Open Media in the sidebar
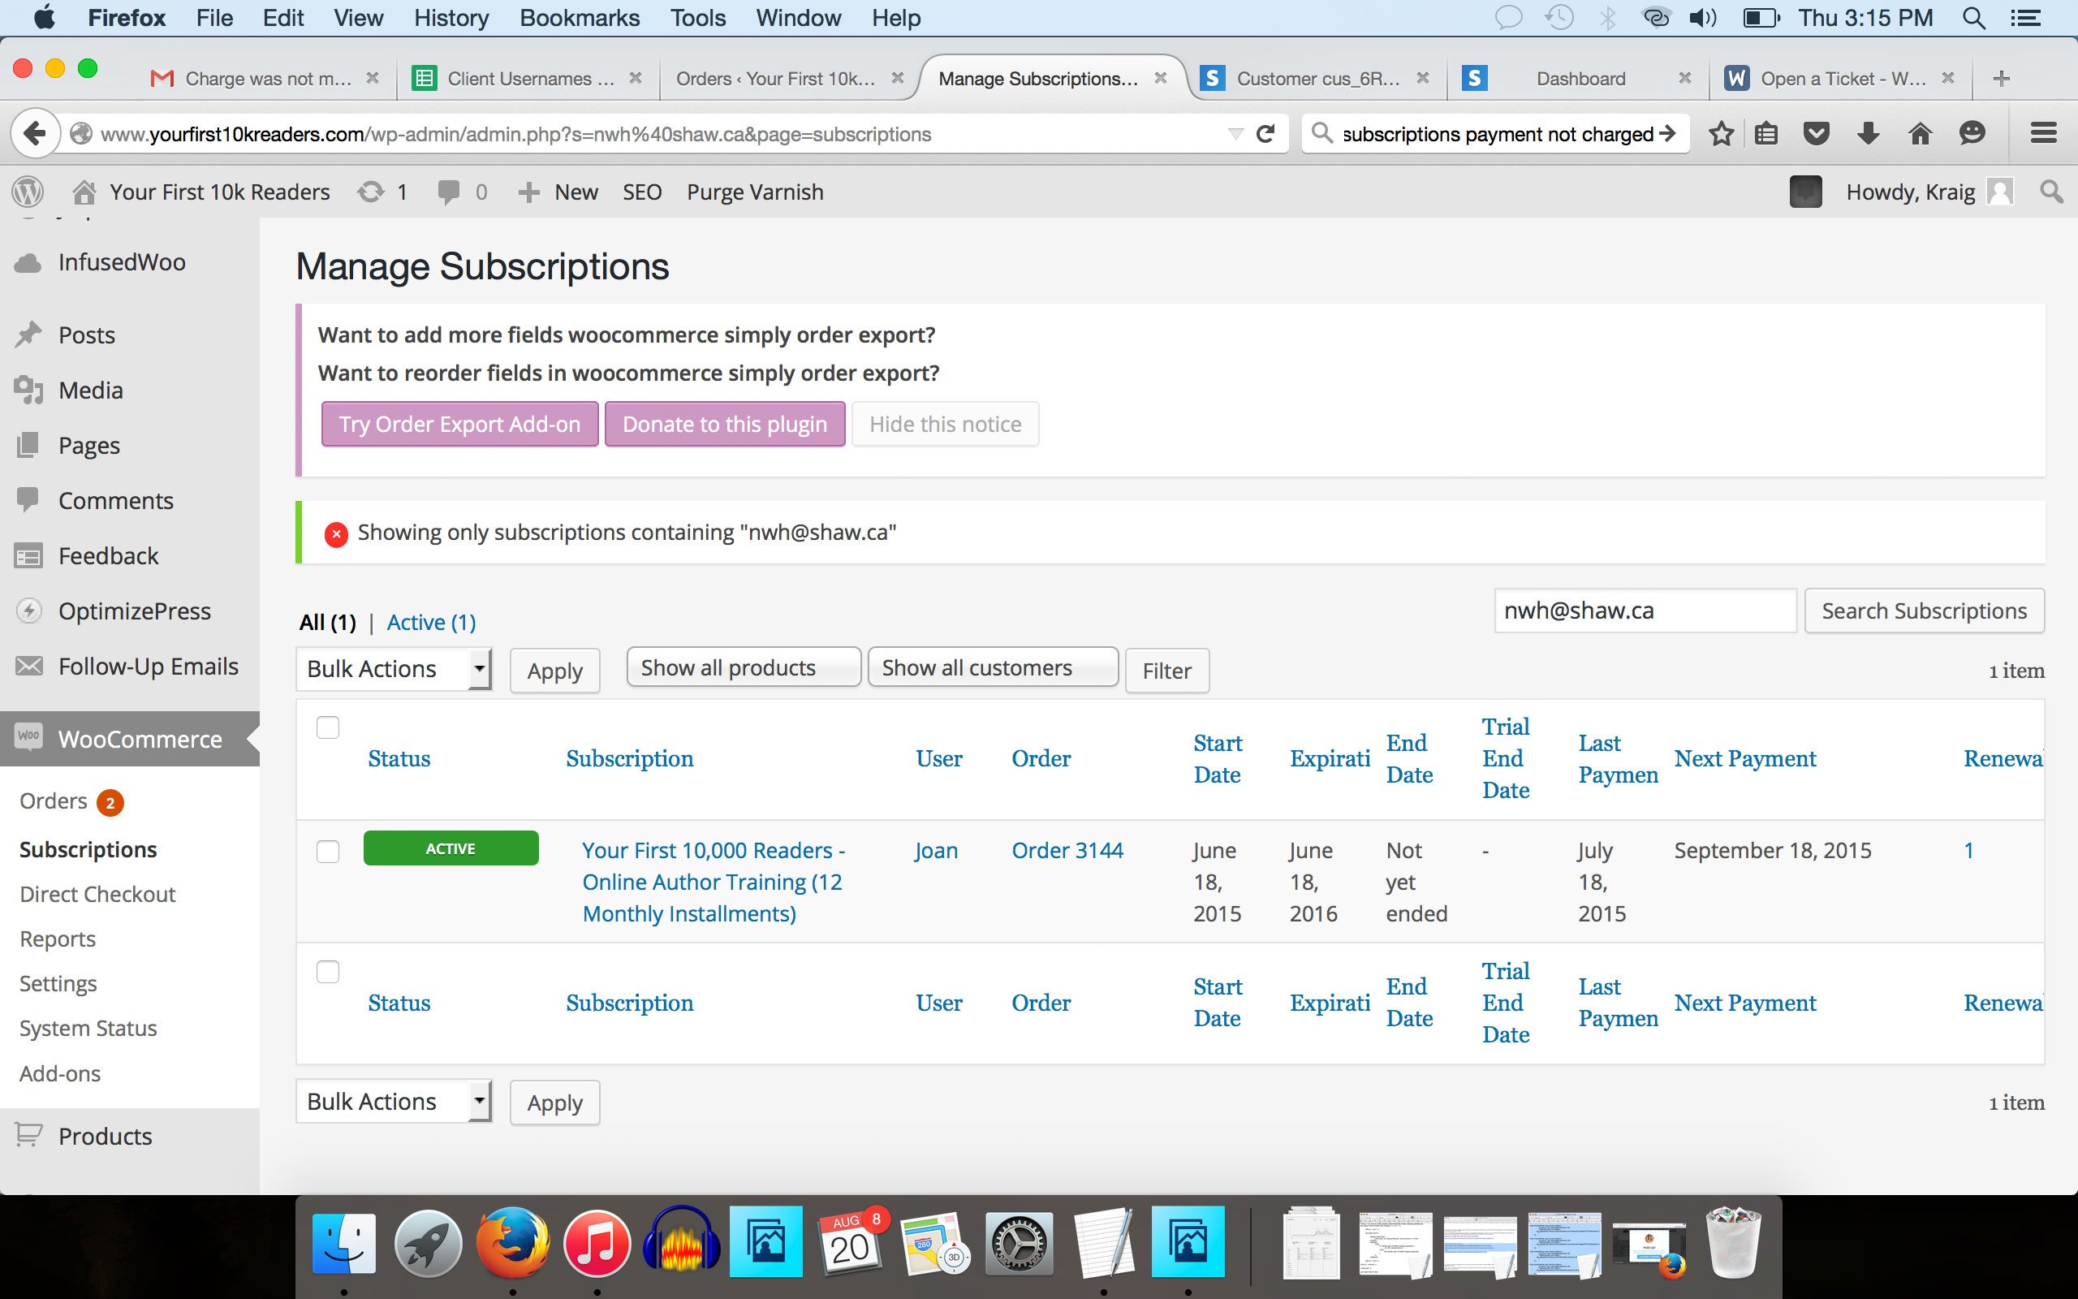Image resolution: width=2078 pixels, height=1299 pixels. pos(90,390)
